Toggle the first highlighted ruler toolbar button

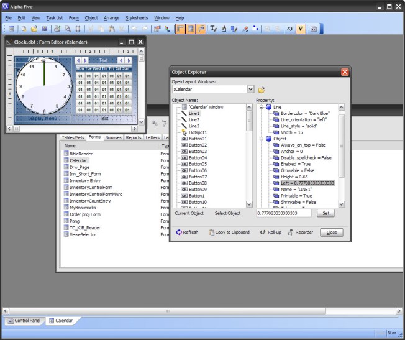[x=180, y=29]
